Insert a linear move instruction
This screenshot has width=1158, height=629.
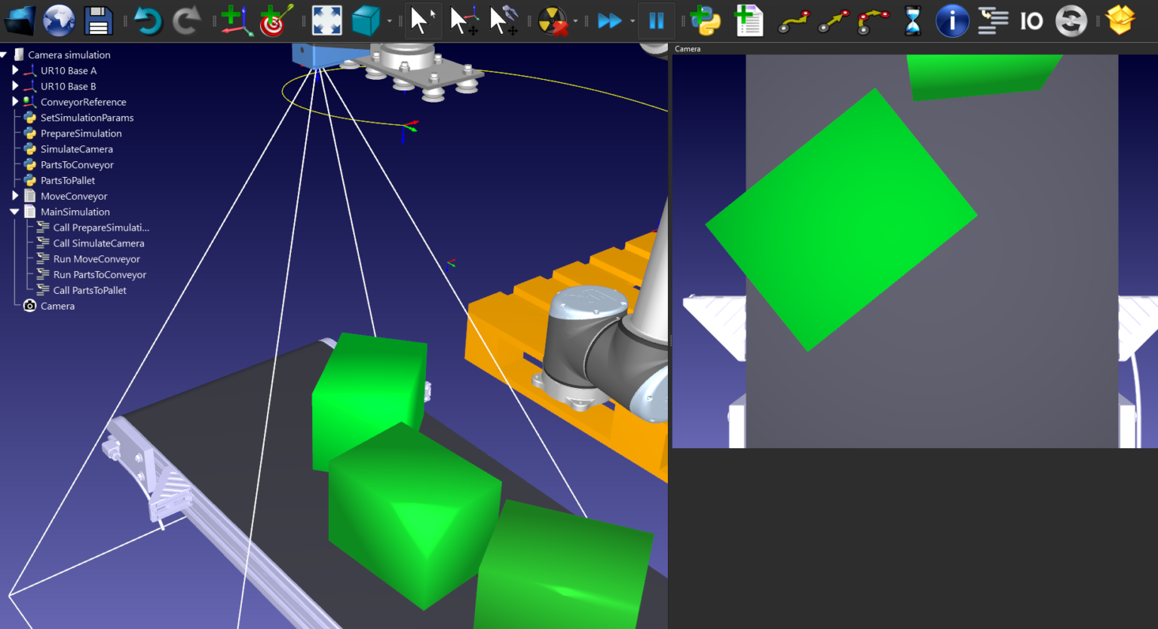click(x=832, y=20)
